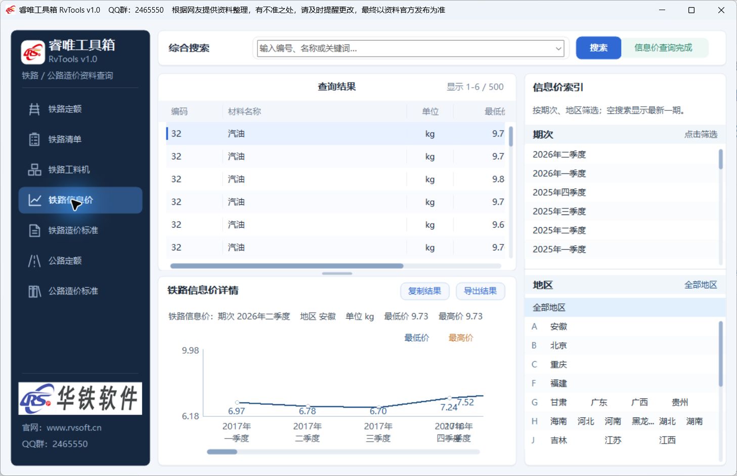Click the 地区 list vertical scrollbar
The height and width of the screenshot is (476, 737).
(721, 354)
